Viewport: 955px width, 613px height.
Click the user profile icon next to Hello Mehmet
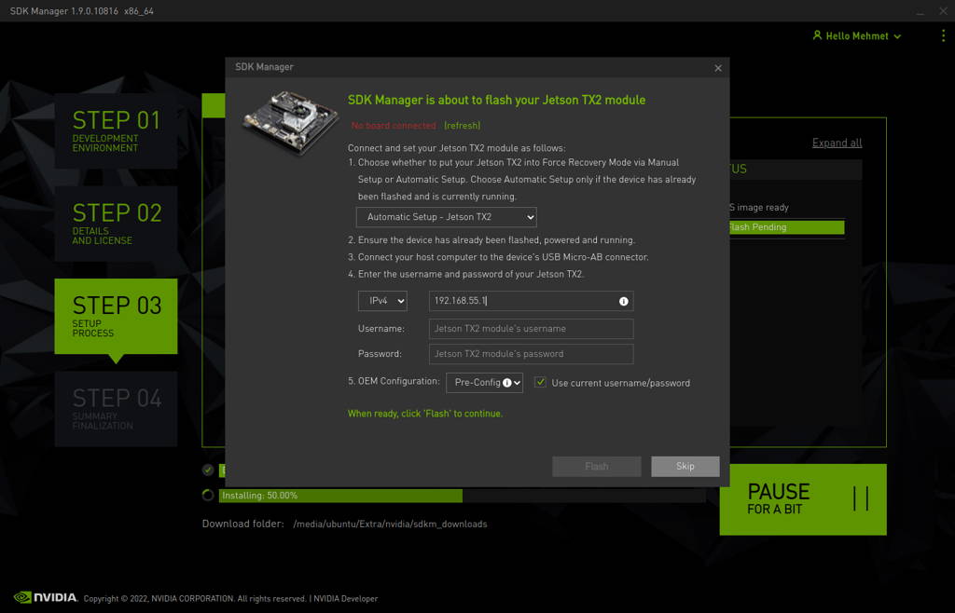[x=817, y=35]
